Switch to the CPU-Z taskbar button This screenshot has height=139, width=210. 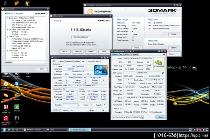tap(56, 130)
